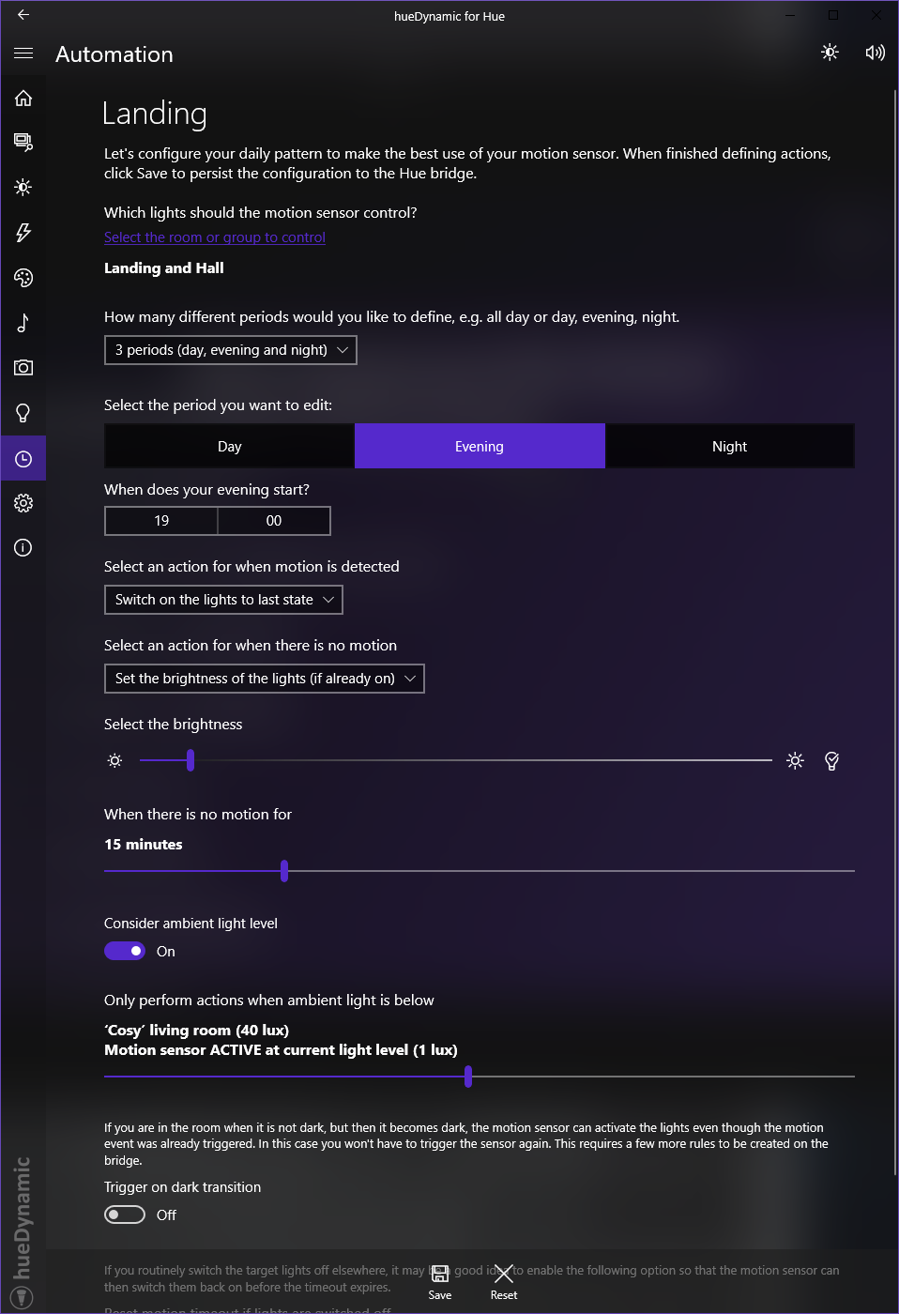Open the camera sidebar icon
The width and height of the screenshot is (899, 1314).
(23, 368)
